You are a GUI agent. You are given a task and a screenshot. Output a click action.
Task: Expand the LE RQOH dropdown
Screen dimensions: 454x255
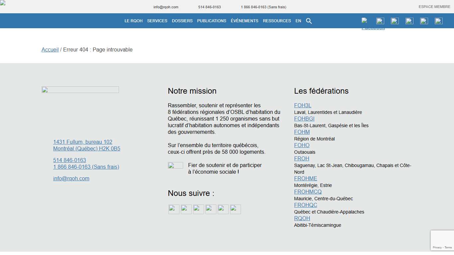pos(133,21)
